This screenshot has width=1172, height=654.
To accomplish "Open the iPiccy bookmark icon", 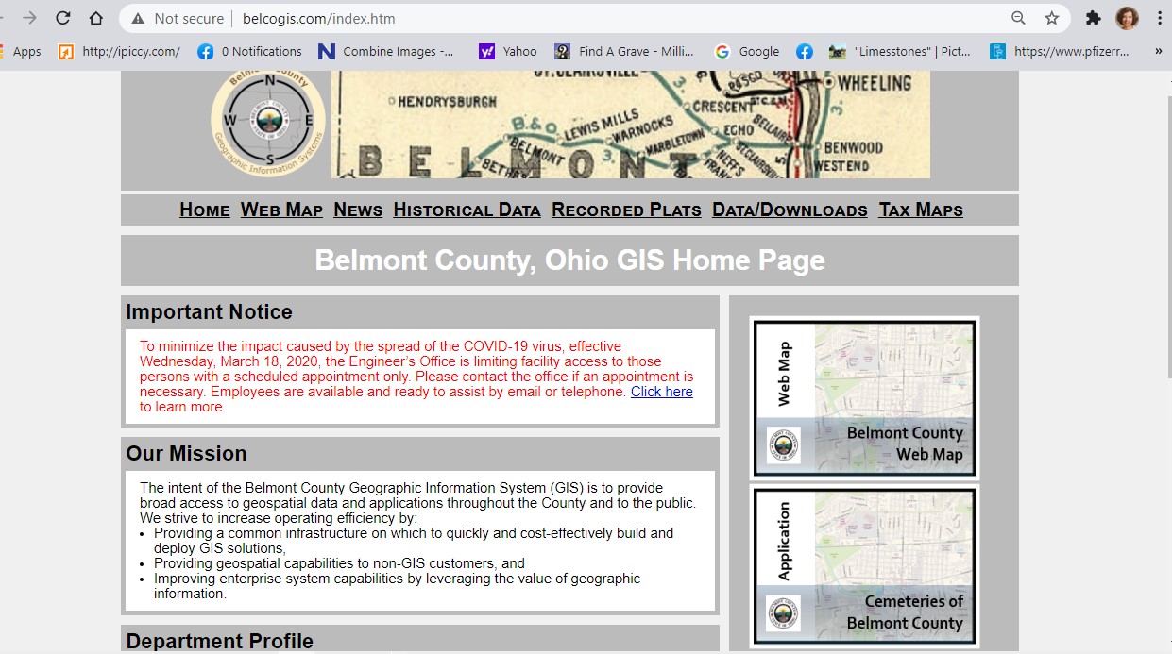I will pos(65,52).
